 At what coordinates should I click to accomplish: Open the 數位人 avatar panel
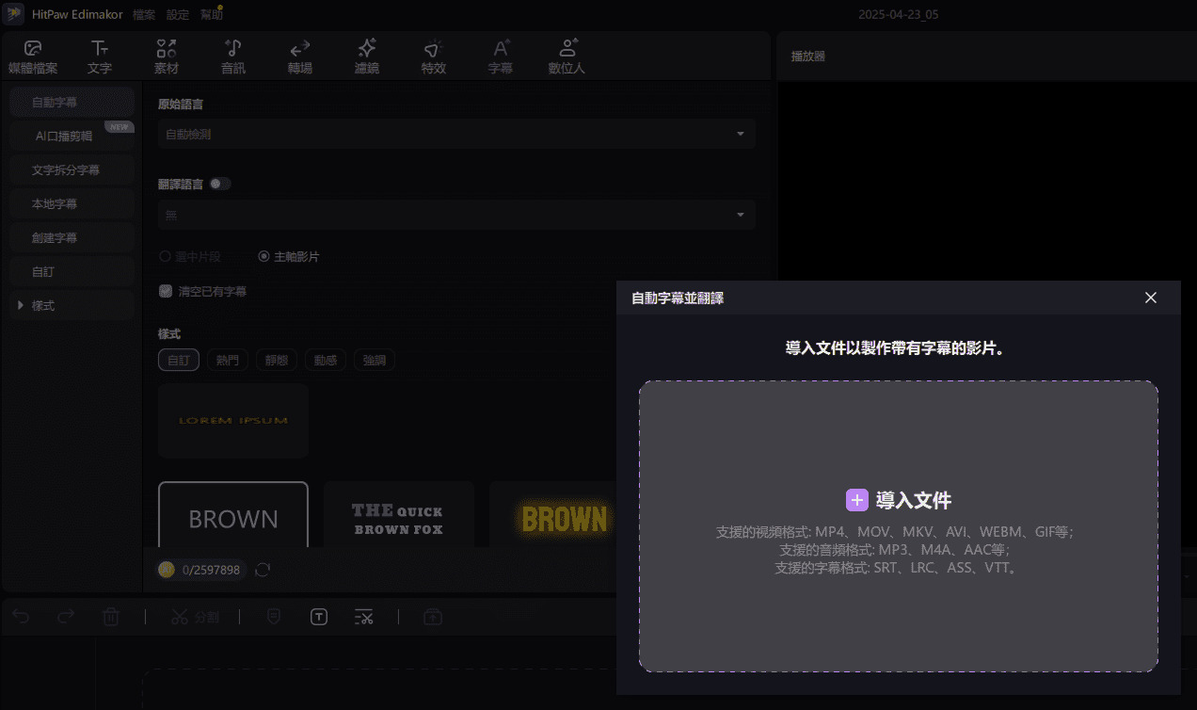coord(567,56)
